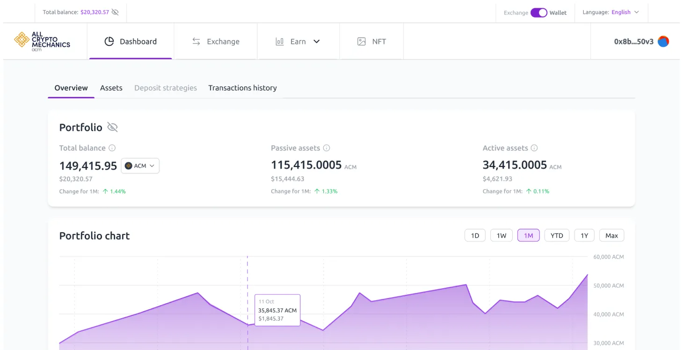This screenshot has height=350, width=683.
Task: Open the Transactions history tab
Action: coord(242,88)
